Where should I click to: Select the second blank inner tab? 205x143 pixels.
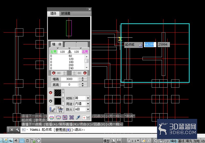point(70,45)
